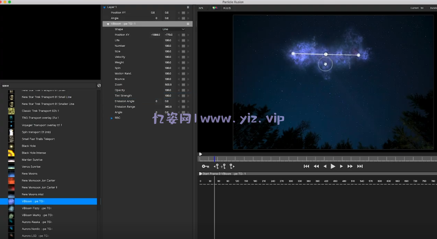Screen dimensions: 437x239
Task: Click the color display icon beside H.U.D.
Action: 215,8
